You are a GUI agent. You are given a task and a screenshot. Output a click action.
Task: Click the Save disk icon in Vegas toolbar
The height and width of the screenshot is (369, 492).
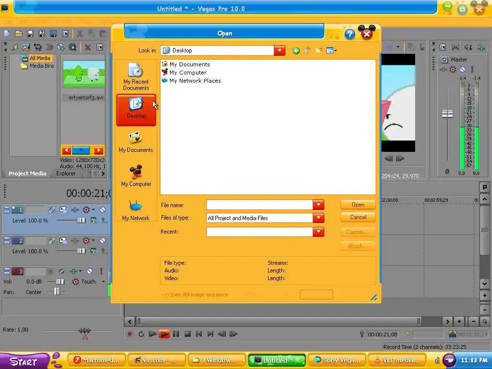(x=30, y=34)
